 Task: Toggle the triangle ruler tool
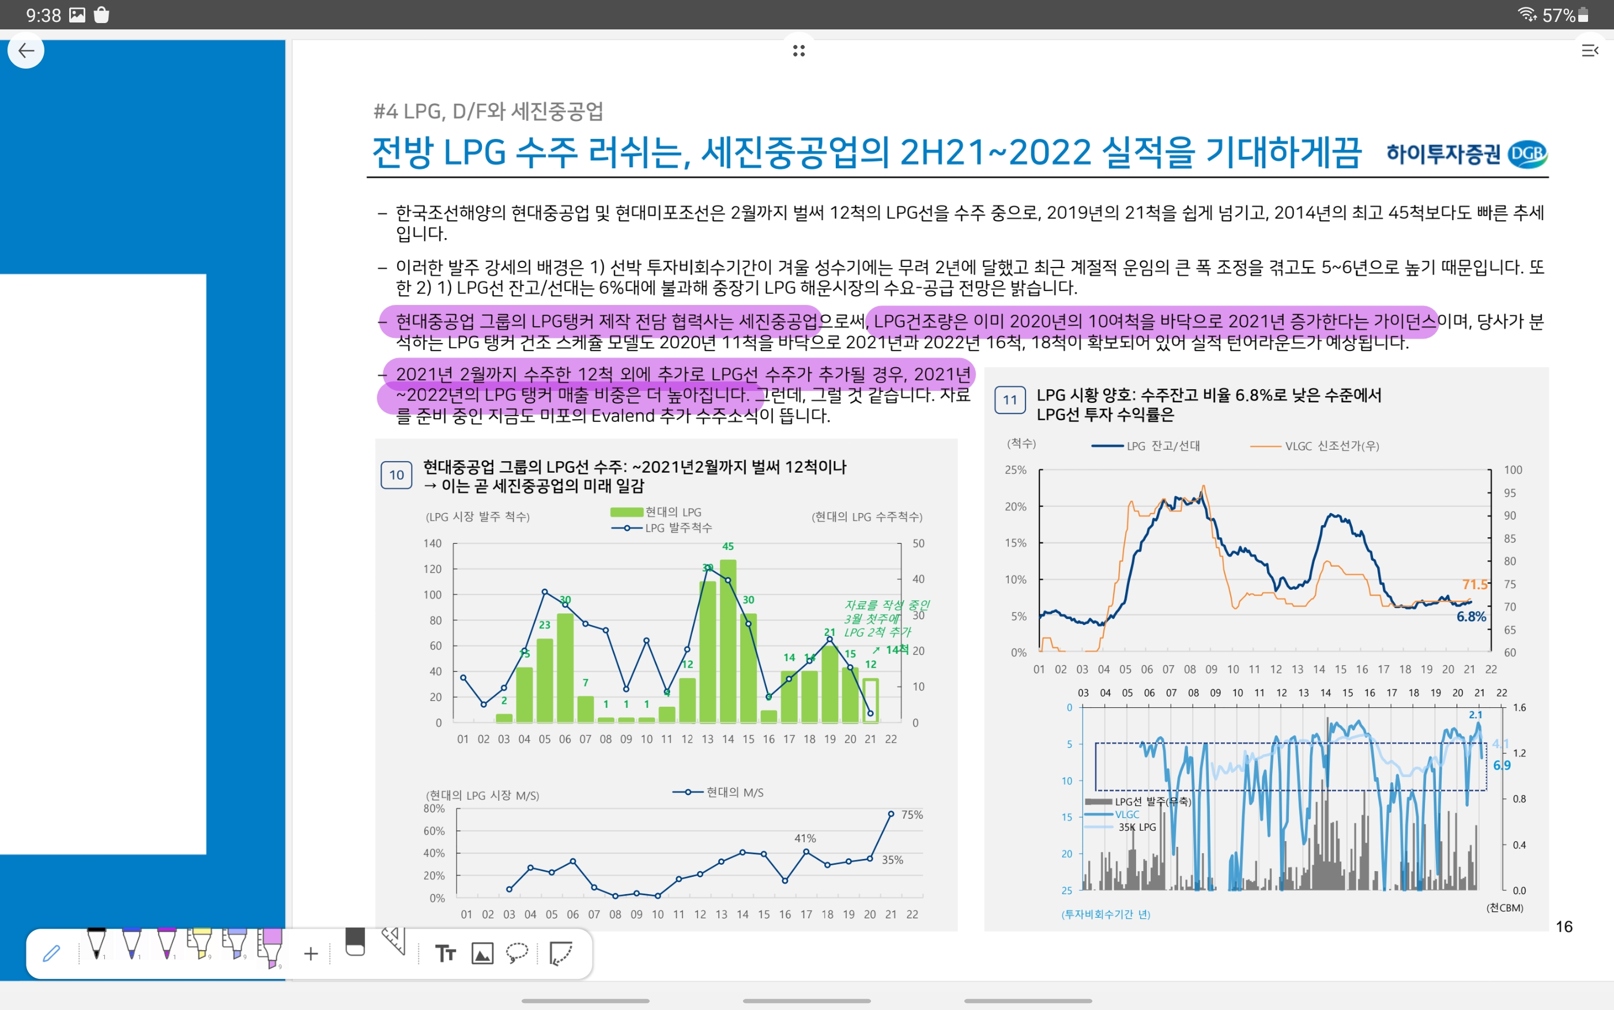(394, 942)
